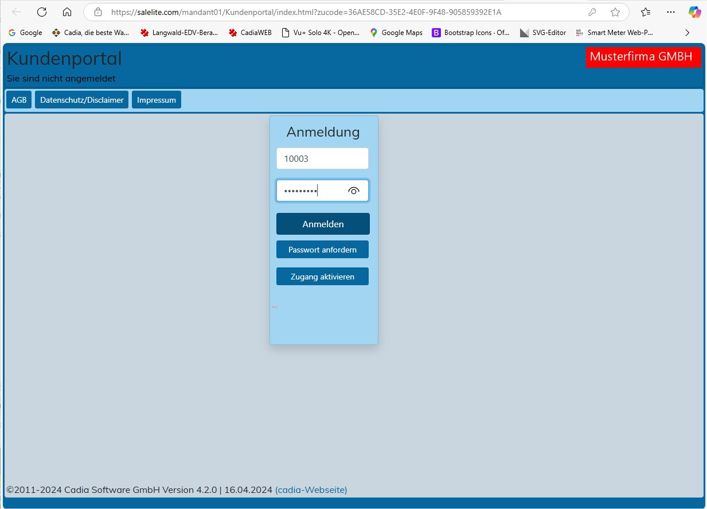This screenshot has height=509, width=707.
Task: Open the Copilot icon in browser toolbar
Action: (x=694, y=12)
